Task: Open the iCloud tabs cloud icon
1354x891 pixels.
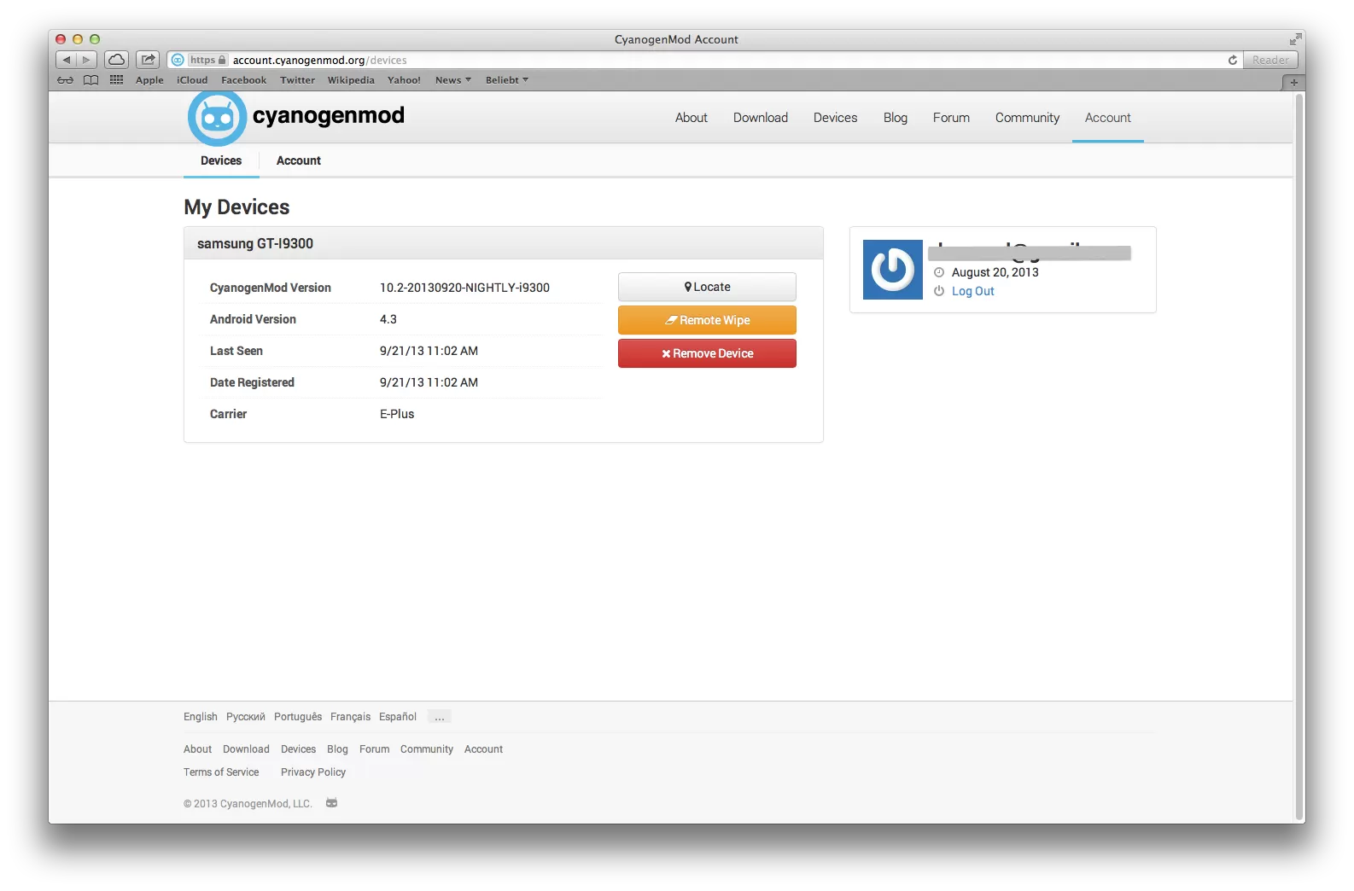Action: coord(117,60)
